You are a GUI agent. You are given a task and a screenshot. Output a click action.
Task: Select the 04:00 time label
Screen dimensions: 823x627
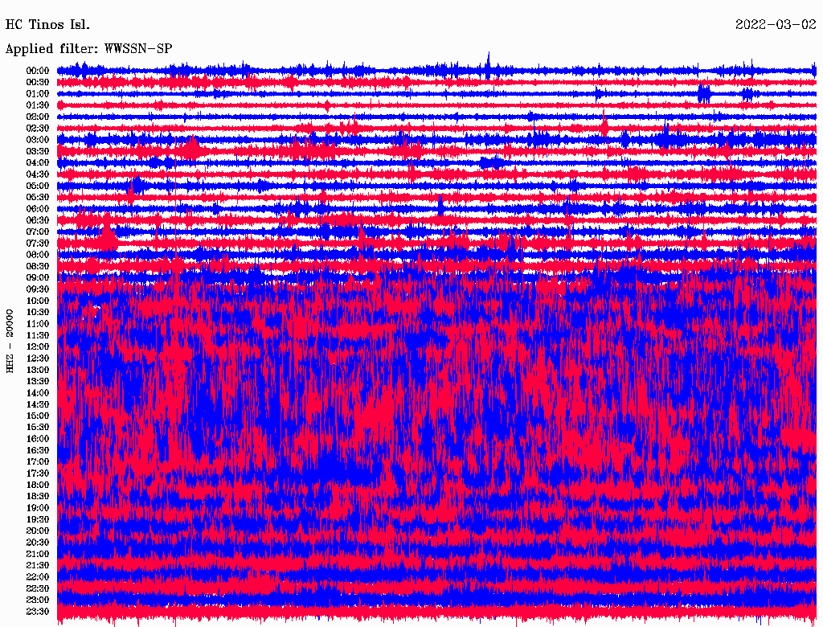tap(38, 163)
